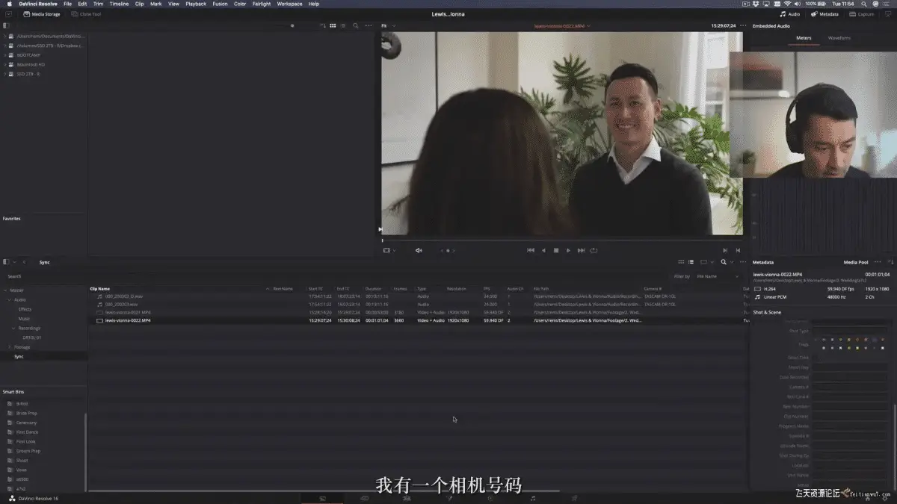
Task: Set mark in point on viewer
Action: tap(724, 250)
